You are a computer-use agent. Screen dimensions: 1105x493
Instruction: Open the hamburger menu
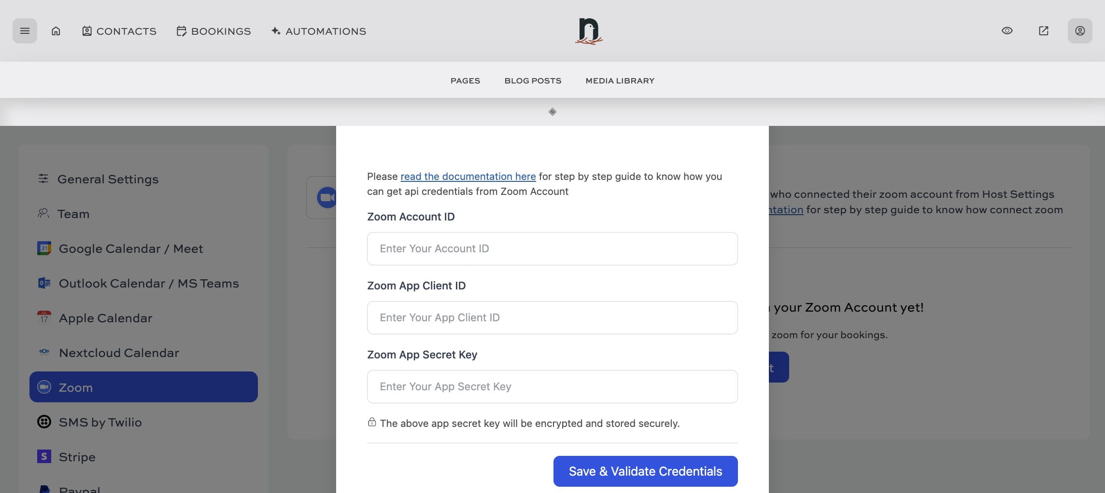[24, 30]
